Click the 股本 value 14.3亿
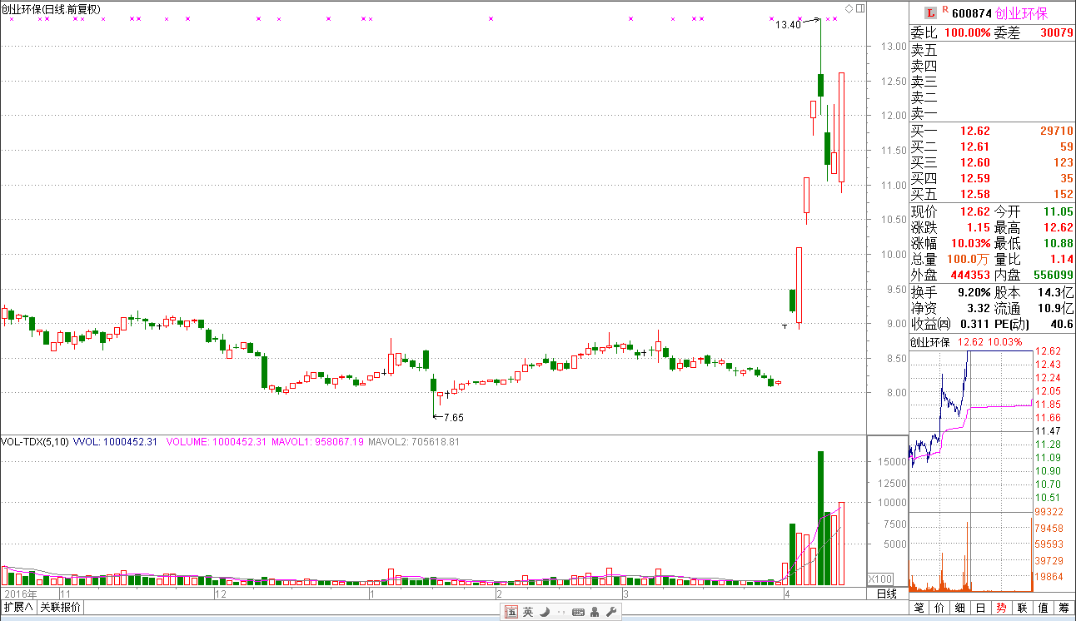Viewport: 1076px width, 621px height. click(1056, 293)
